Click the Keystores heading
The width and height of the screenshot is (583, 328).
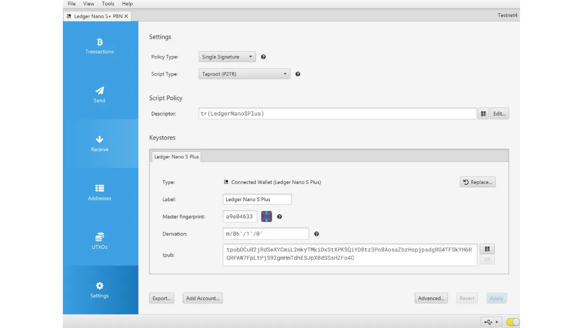click(162, 138)
